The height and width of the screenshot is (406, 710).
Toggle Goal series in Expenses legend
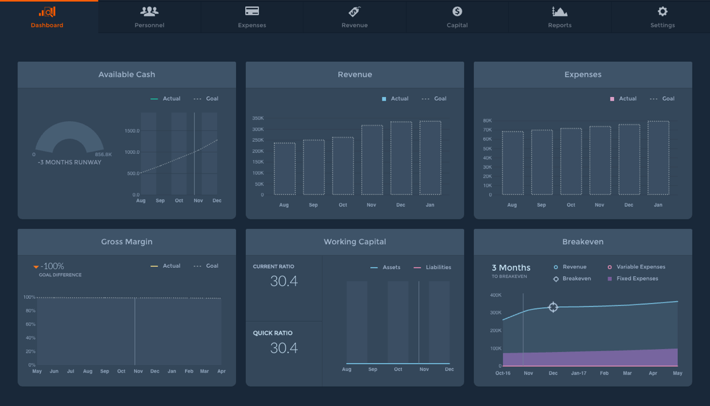(662, 99)
